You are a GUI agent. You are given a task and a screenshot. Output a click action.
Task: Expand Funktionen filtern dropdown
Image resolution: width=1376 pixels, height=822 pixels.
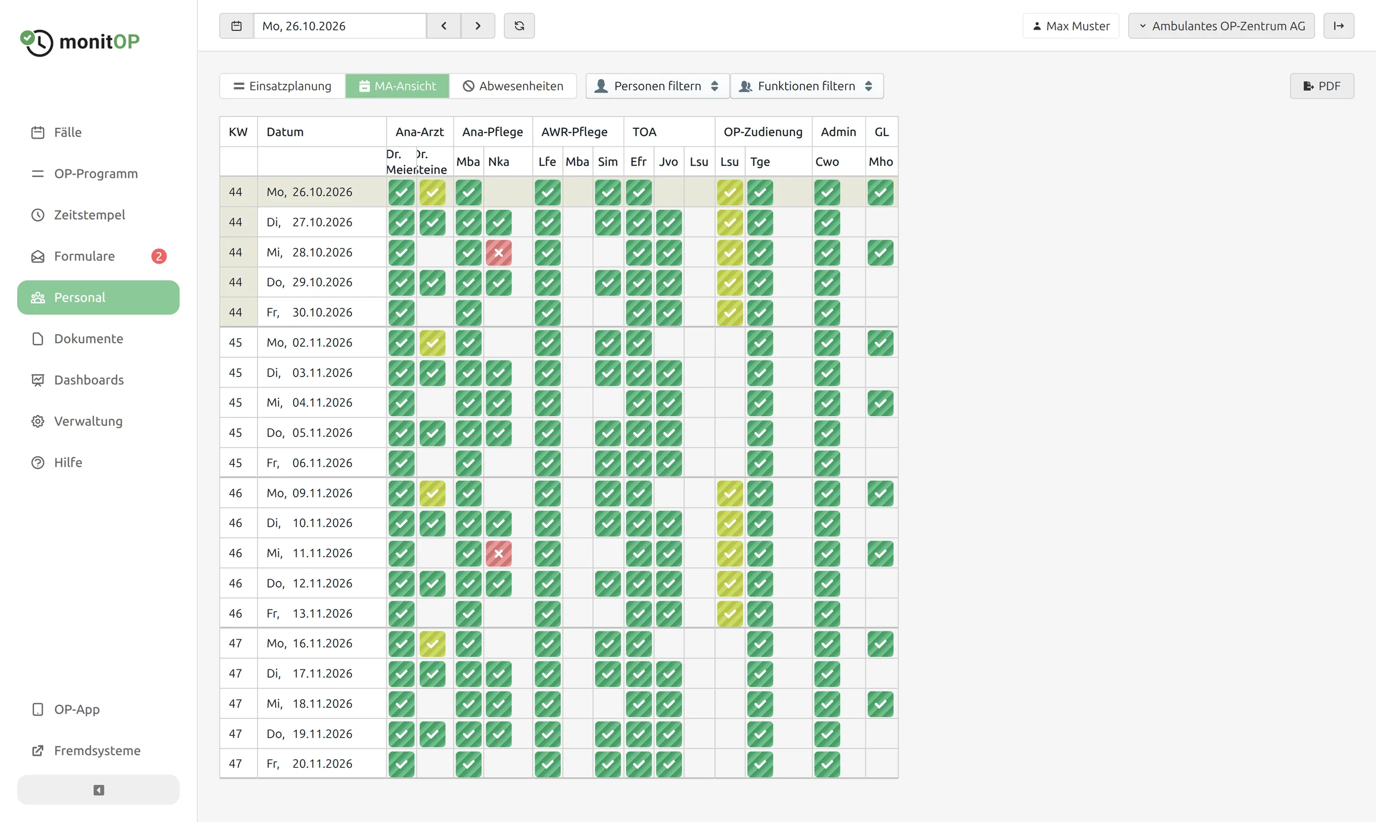pos(807,86)
